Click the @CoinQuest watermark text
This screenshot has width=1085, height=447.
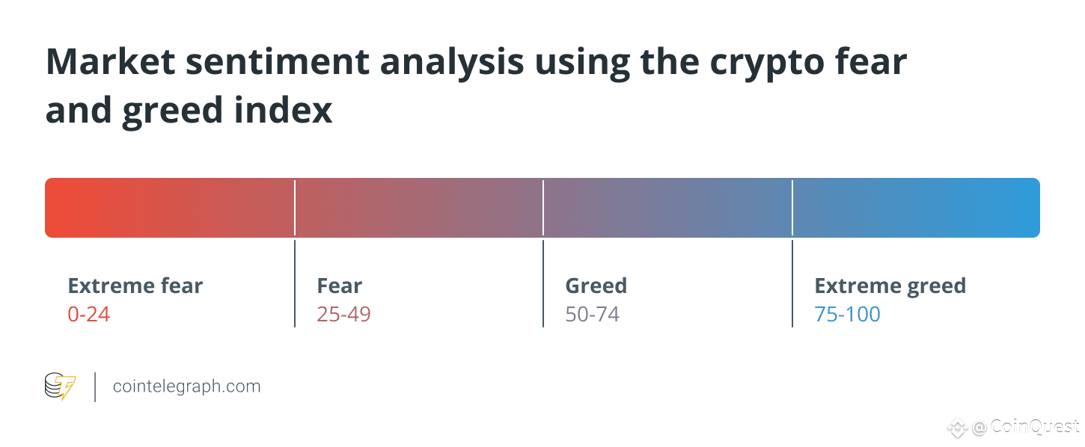[1025, 428]
